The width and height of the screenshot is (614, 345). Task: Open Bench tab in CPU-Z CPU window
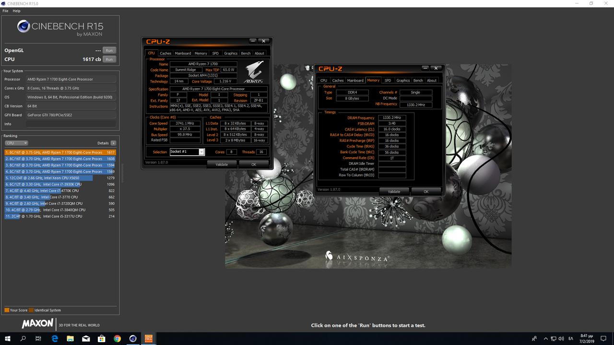point(246,53)
